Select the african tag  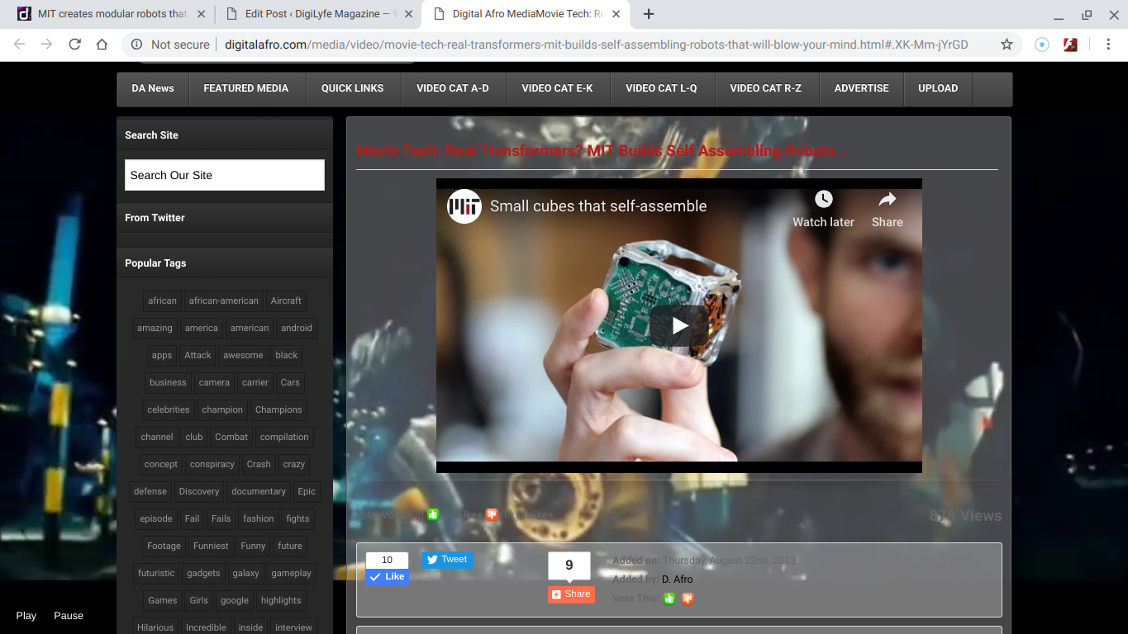(x=163, y=300)
